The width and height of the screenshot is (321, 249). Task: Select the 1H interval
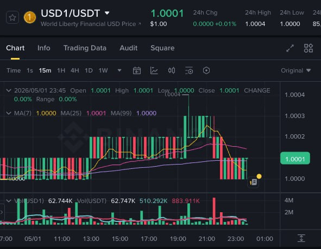tap(61, 70)
